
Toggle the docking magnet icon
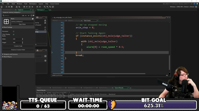(x=53, y=7)
